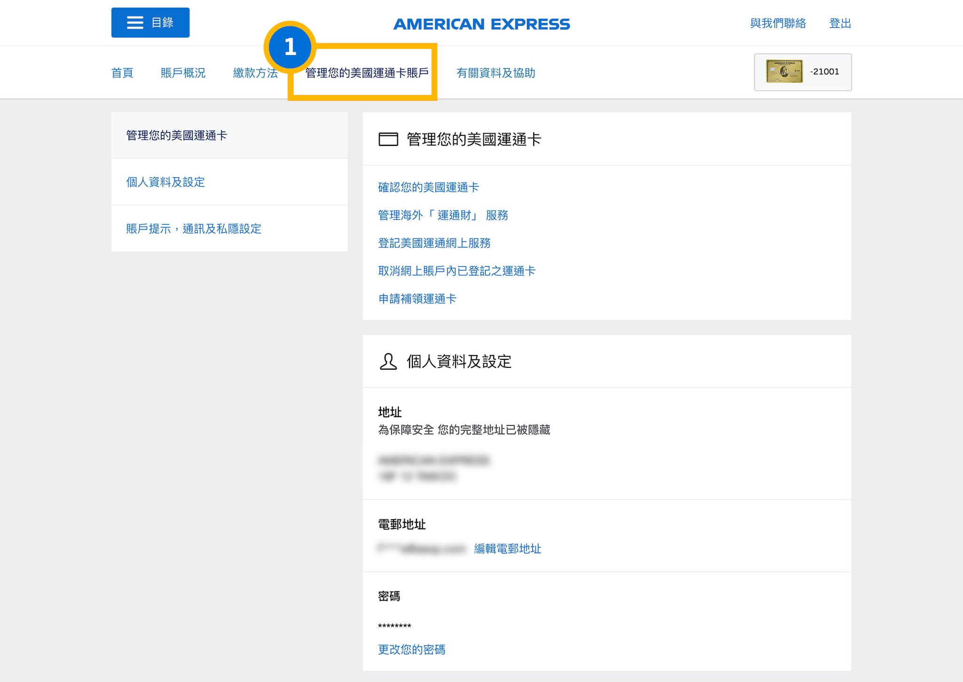Click the American Express logo
Screen dimensions: 963x682
point(481,24)
